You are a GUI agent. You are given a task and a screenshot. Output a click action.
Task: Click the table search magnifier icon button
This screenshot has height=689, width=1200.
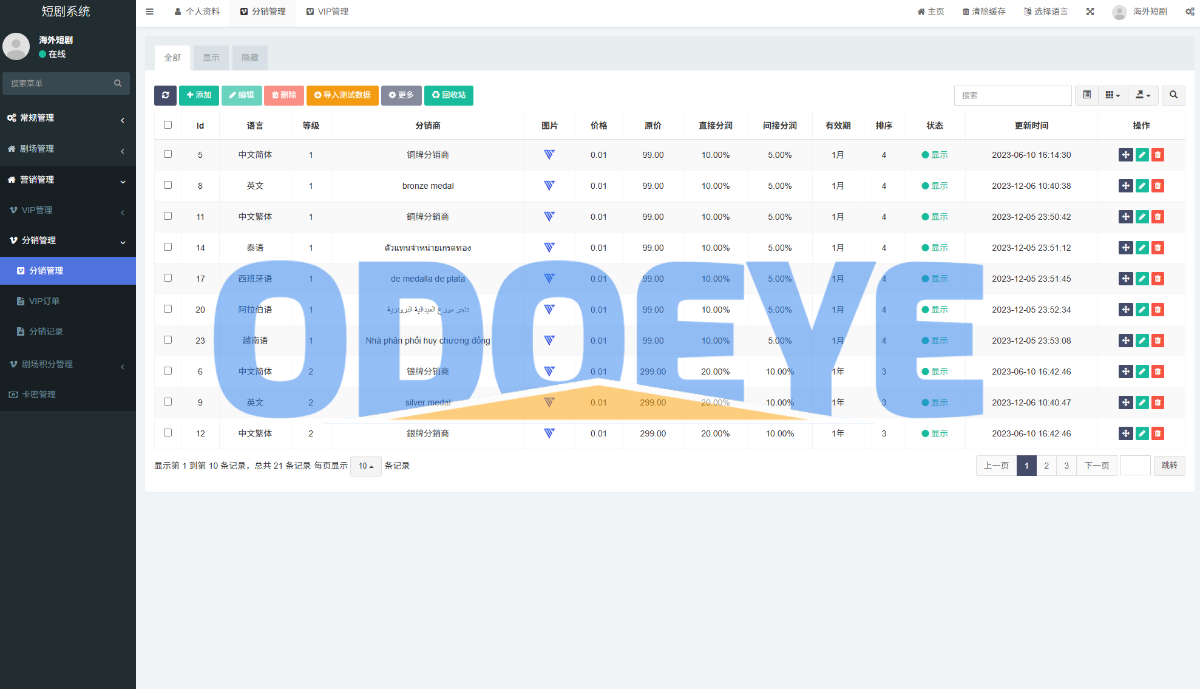pyautogui.click(x=1173, y=95)
